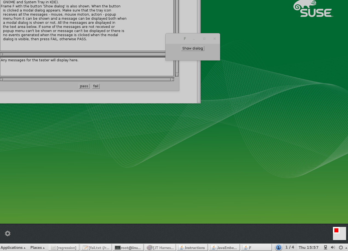Click the Show dialog button
Screen dimensions: 348x251
click(192, 48)
